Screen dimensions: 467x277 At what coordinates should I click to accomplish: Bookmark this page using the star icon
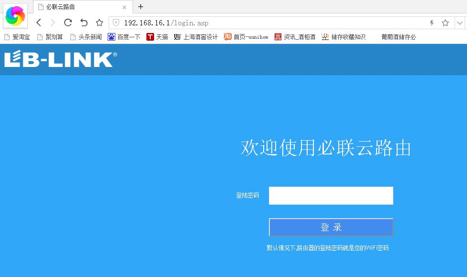coord(99,22)
